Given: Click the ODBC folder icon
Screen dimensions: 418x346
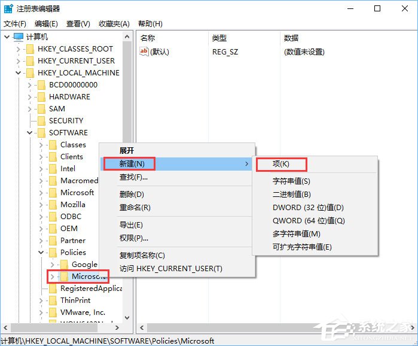Looking at the screenshot, I should [x=53, y=217].
